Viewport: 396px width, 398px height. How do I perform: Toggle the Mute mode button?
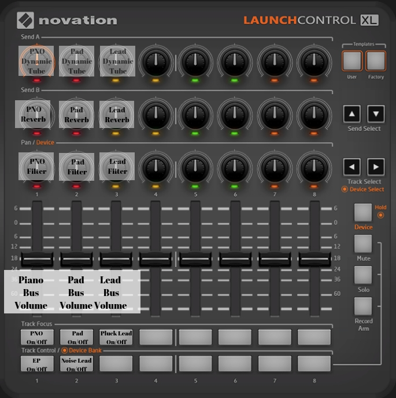(363, 244)
